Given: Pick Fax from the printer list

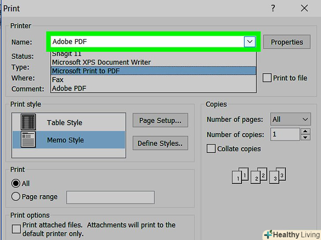Looking at the screenshot, I should tap(153, 80).
